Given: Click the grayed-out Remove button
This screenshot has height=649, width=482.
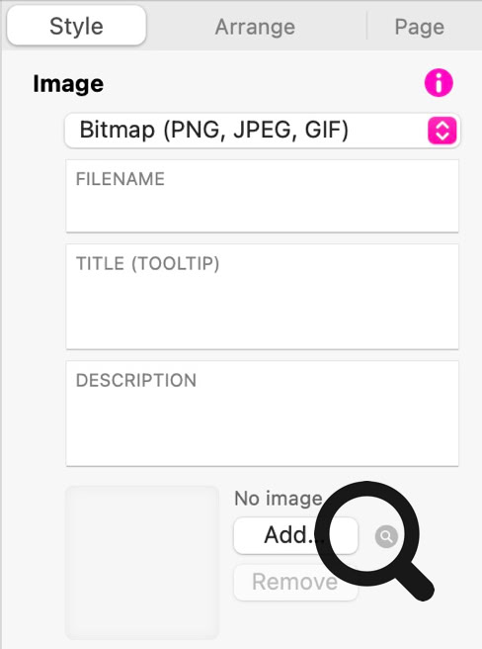Looking at the screenshot, I should point(295,582).
